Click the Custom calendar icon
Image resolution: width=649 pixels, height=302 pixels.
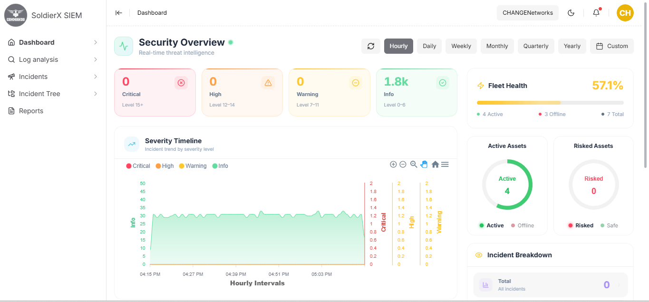tap(600, 46)
